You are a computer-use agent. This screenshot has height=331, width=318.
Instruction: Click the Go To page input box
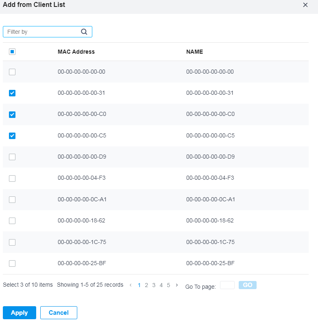[x=227, y=285]
